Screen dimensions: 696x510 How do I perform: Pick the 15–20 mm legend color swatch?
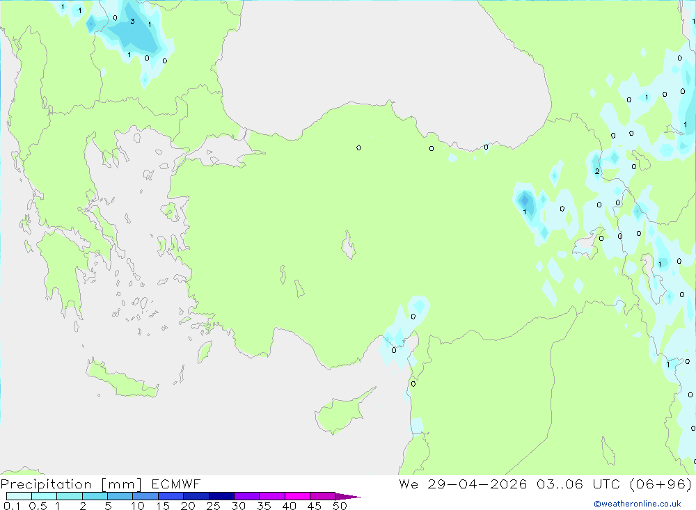[171, 496]
